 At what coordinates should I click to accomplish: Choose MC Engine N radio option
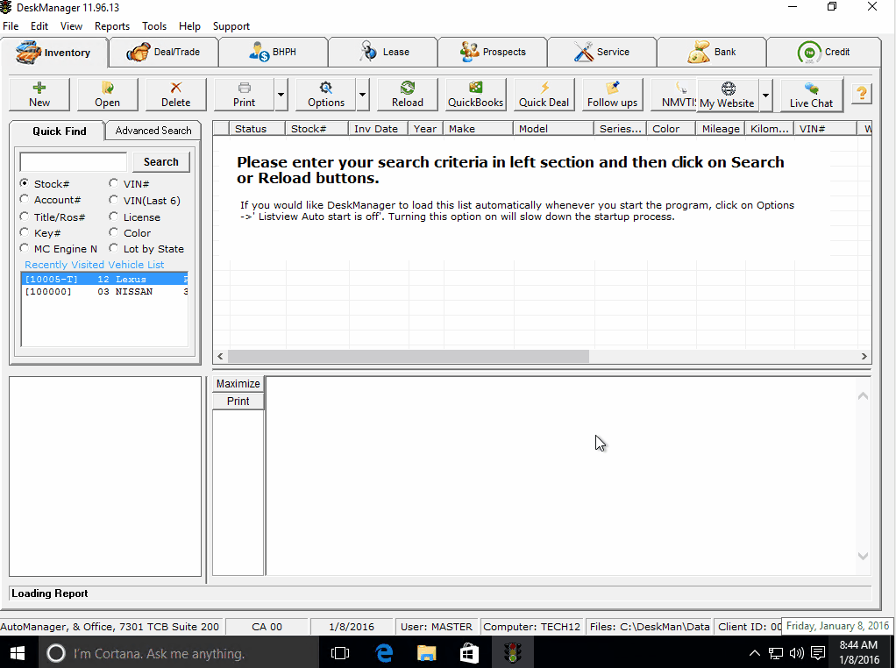tap(24, 248)
